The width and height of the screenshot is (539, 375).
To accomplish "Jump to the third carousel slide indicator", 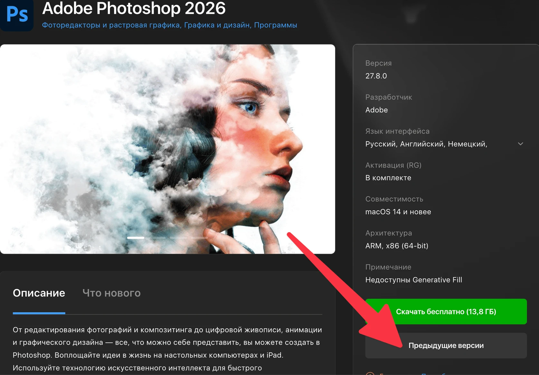I will 178,238.
